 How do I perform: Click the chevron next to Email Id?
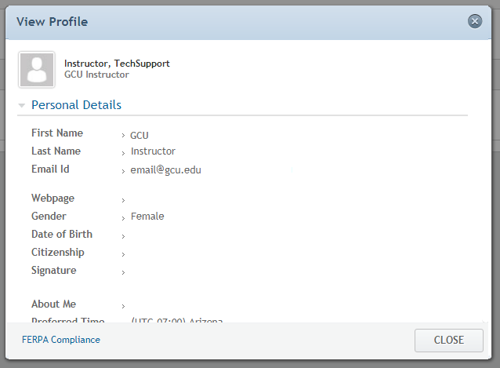[123, 172]
